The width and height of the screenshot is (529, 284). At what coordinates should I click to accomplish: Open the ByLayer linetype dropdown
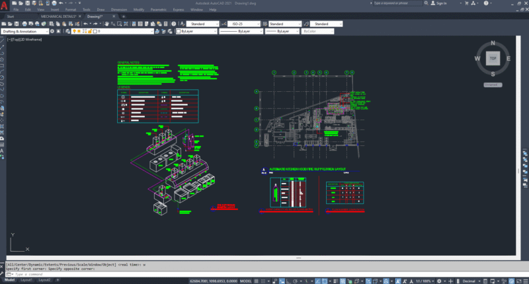[241, 31]
